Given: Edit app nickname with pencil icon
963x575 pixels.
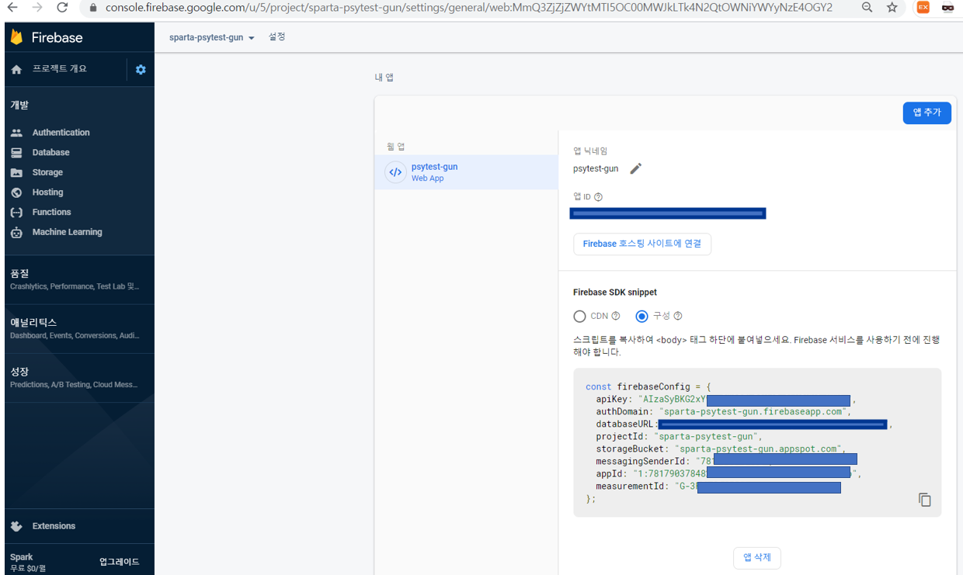Looking at the screenshot, I should tap(636, 168).
